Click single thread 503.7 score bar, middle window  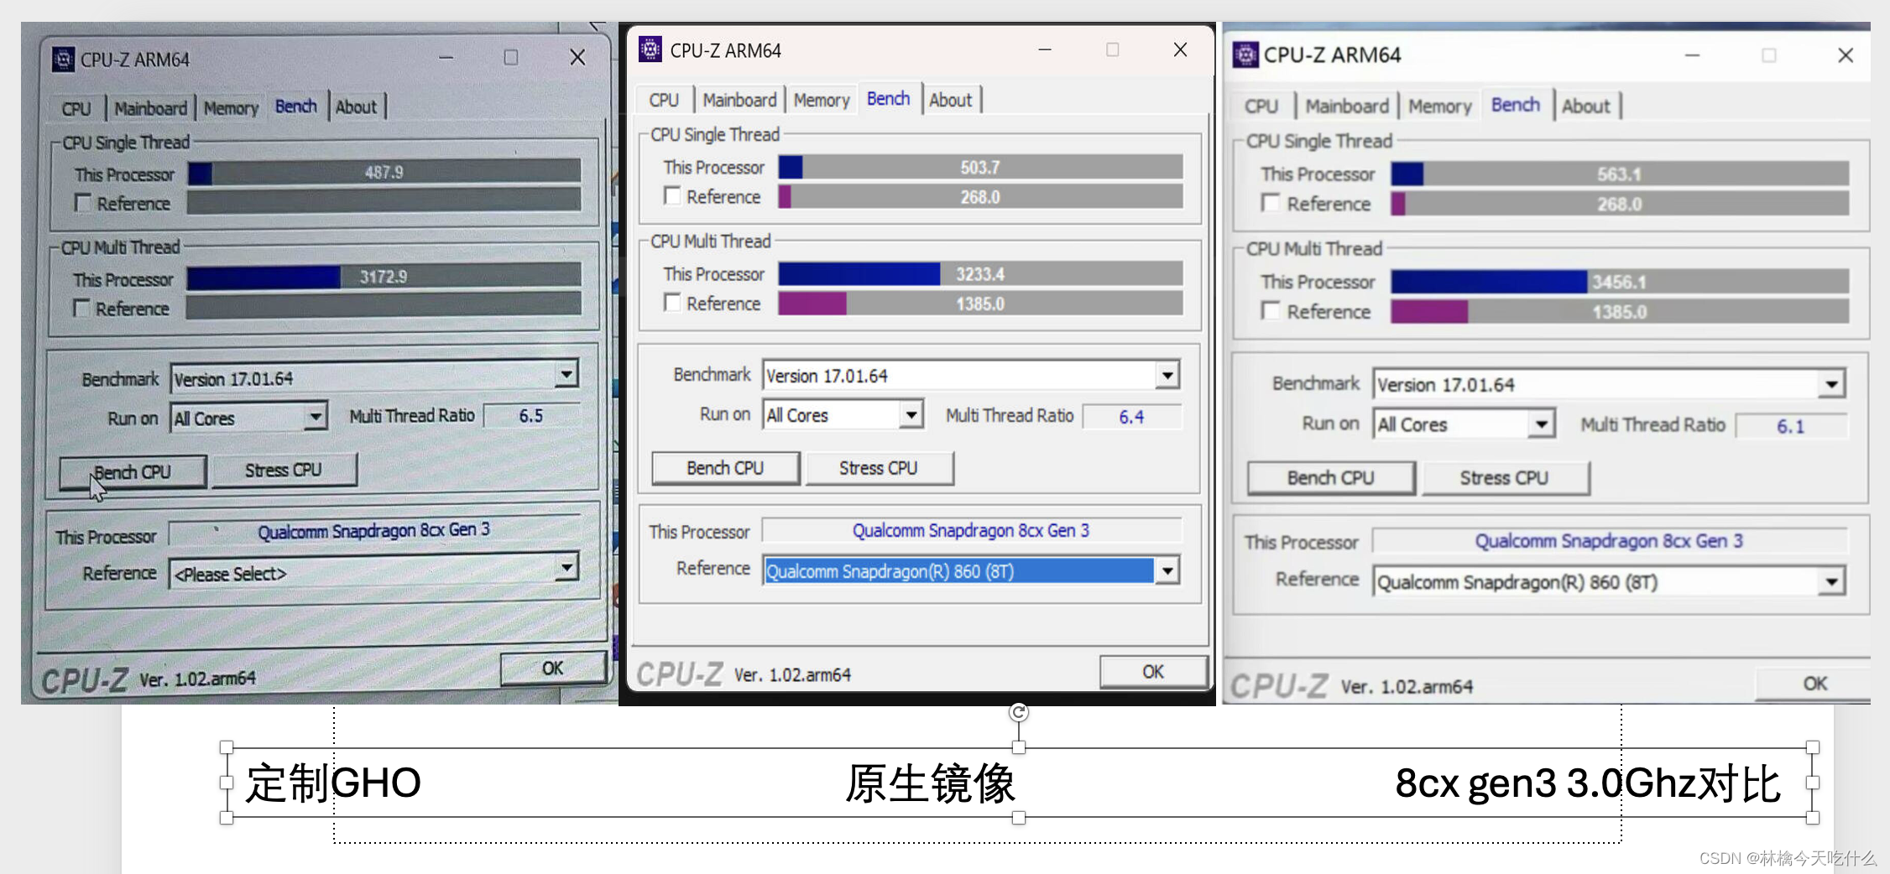pos(980,167)
